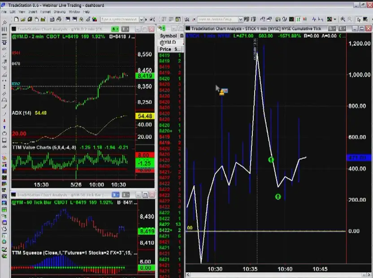Expand the symbol/command box dropdown arrow
The width and height of the screenshot is (373, 278).
click(142, 20)
